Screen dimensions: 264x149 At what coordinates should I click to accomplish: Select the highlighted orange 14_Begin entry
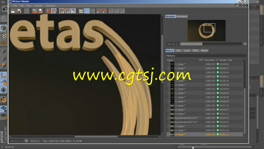pos(205,134)
